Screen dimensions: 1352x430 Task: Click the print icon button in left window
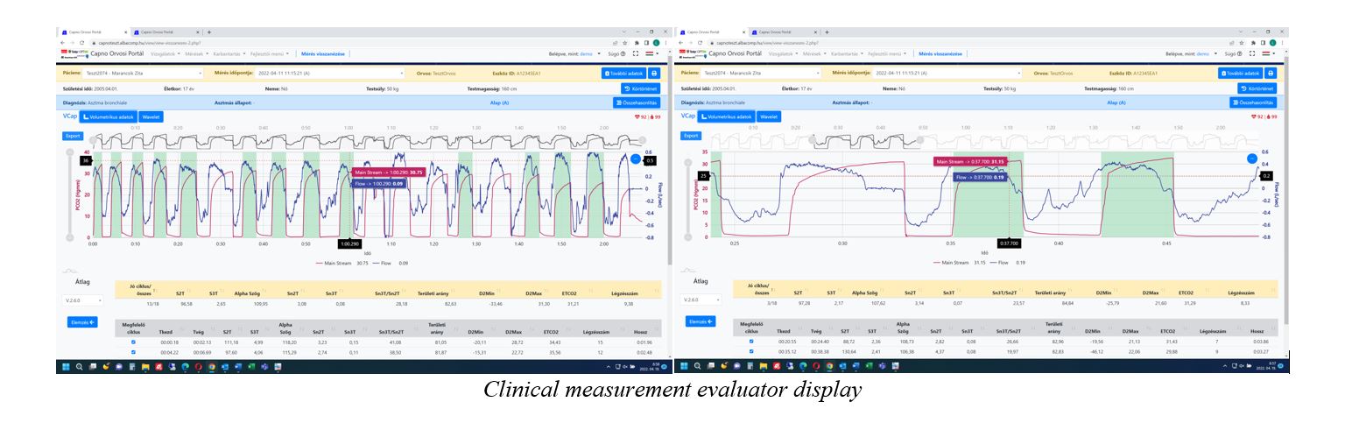654,74
